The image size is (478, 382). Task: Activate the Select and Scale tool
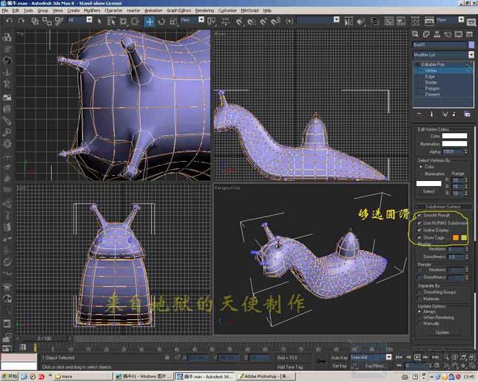(x=173, y=21)
